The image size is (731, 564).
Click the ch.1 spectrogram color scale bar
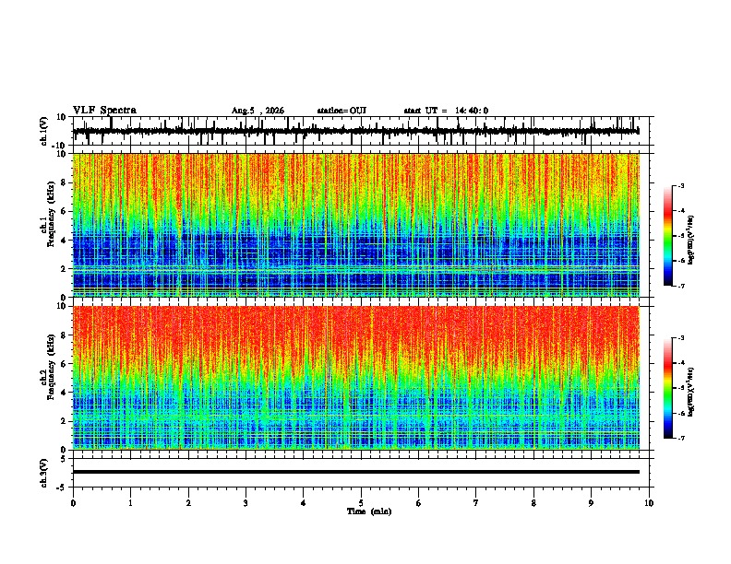tap(668, 236)
